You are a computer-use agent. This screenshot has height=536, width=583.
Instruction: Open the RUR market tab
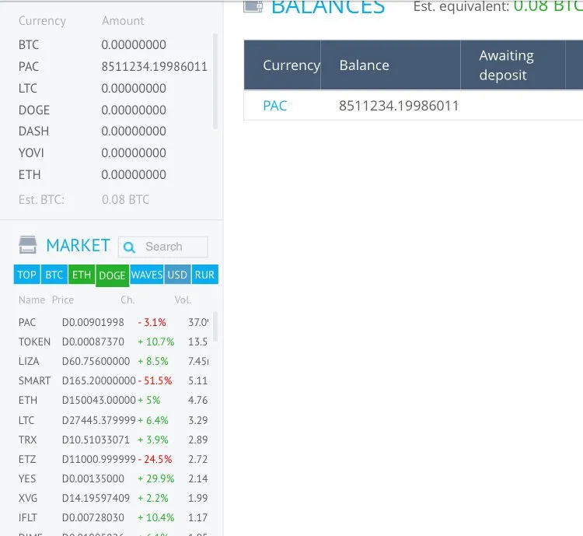tap(205, 275)
